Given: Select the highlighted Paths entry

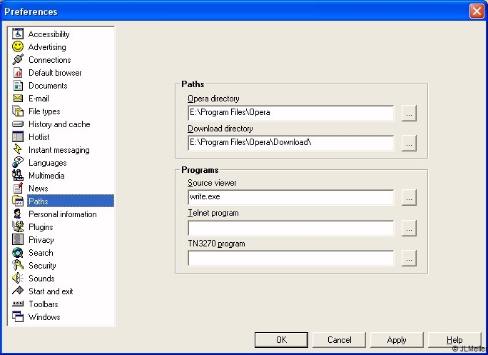Looking at the screenshot, I should [71, 201].
